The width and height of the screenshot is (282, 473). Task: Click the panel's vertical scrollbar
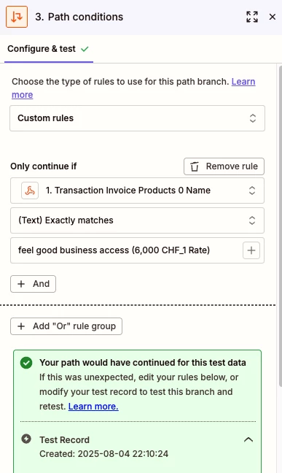281,226
